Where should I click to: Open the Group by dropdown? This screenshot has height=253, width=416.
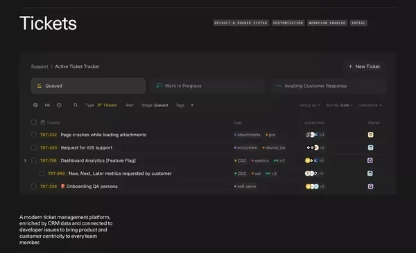[310, 105]
